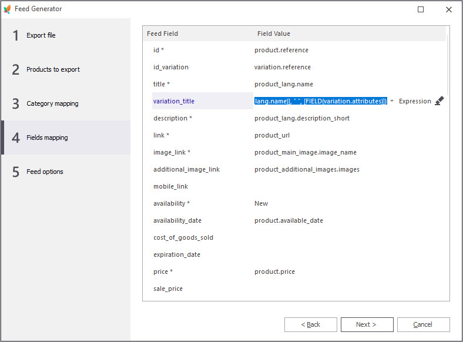Viewport: 463px width, 342px height.
Task: Select the mobile_link field row
Action: 170,186
